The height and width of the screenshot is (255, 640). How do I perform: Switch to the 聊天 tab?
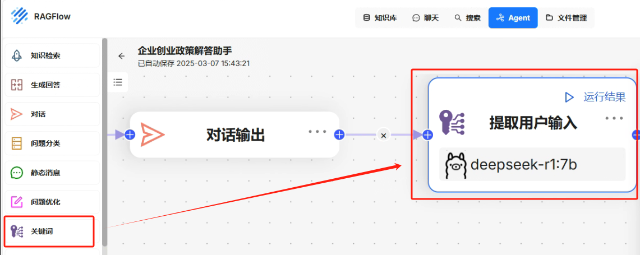click(425, 18)
